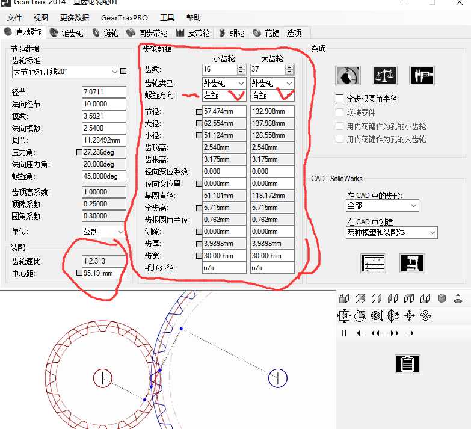Click the normal-to plane arrow icon
This screenshot has height=429, width=471.
pyautogui.click(x=458, y=298)
